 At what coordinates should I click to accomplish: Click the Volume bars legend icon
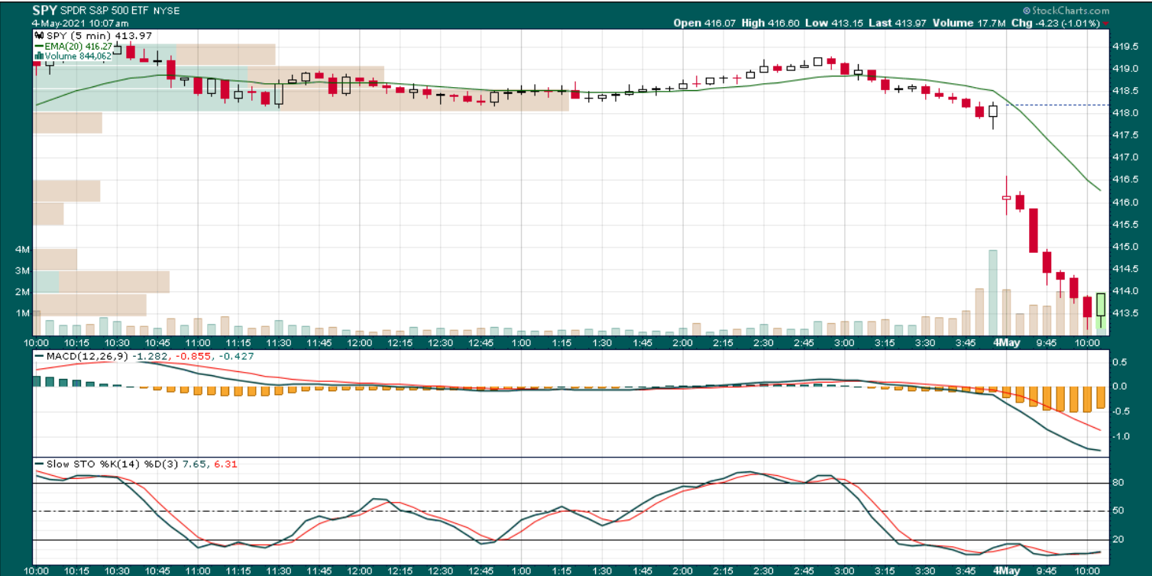38,56
